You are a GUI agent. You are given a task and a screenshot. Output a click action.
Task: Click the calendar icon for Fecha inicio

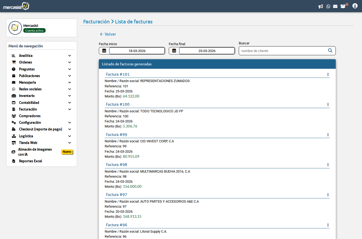pyautogui.click(x=104, y=51)
